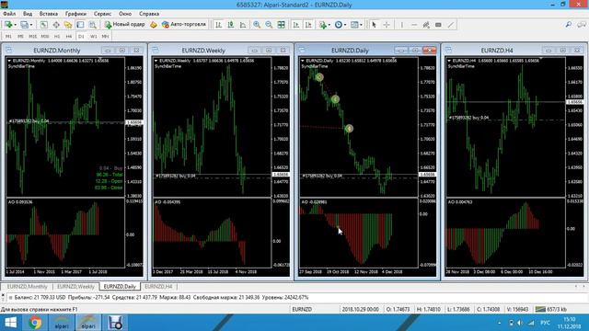Toggle the Navigator panel star-folder icon
The height and width of the screenshot is (331, 589).
[x=68, y=25]
